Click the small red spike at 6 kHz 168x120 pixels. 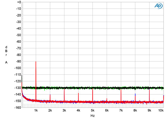(x=107, y=100)
